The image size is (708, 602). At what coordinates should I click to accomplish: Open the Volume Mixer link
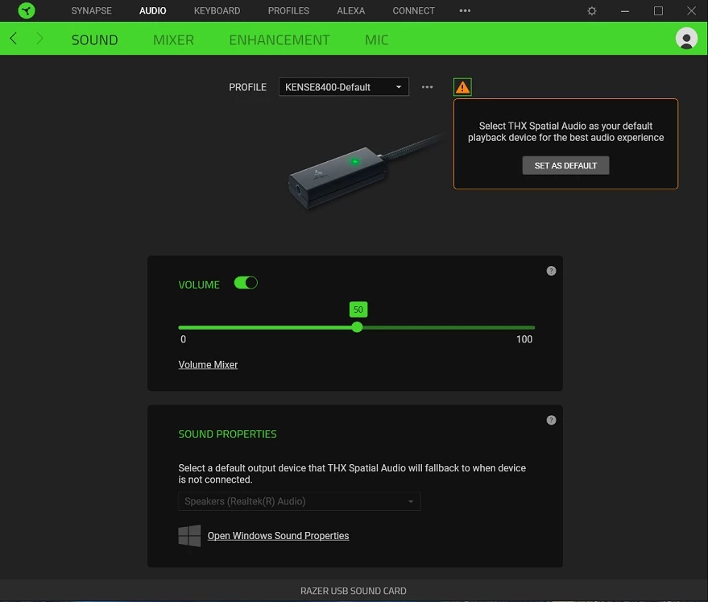point(208,364)
